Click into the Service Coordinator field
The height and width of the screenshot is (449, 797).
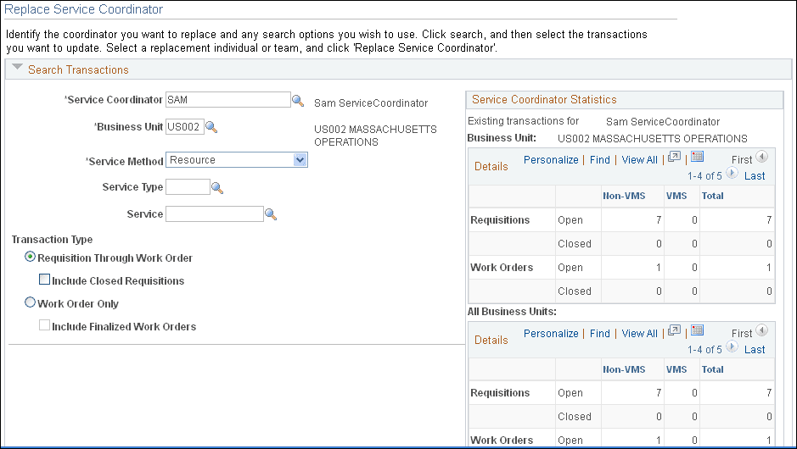click(228, 99)
